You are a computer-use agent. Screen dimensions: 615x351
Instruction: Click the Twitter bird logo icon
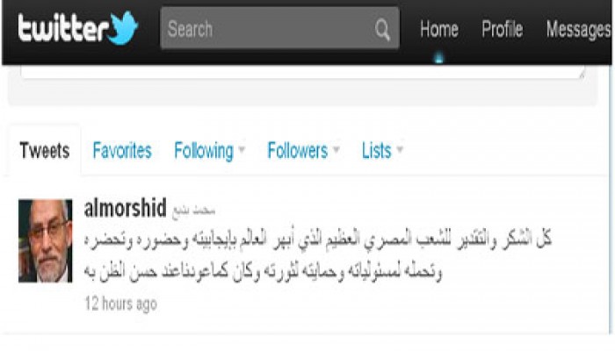123,28
